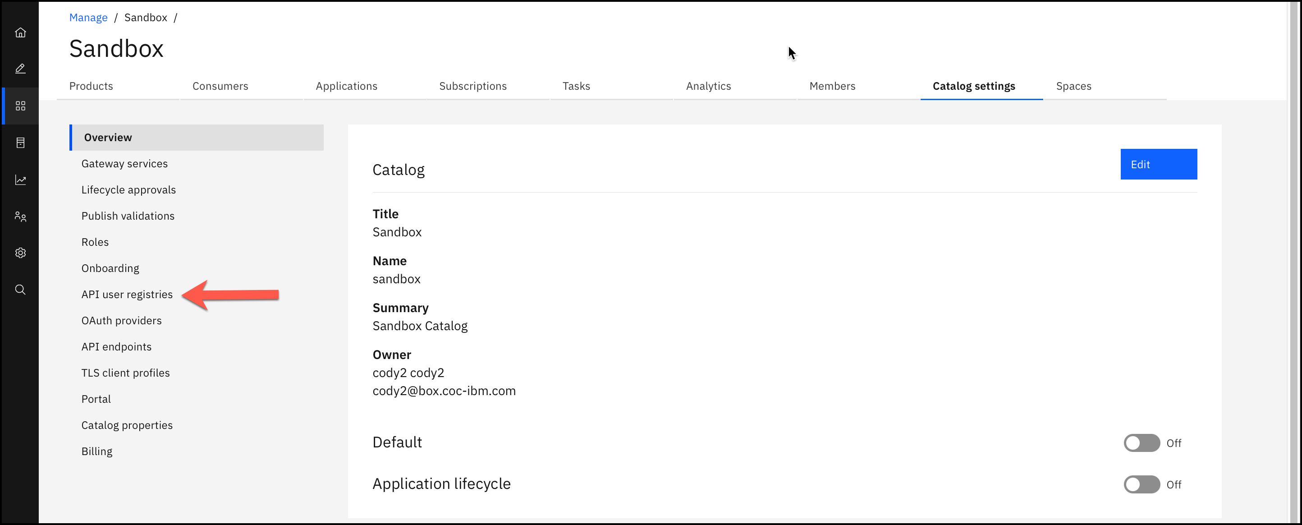Choose Gateway services in settings list
The width and height of the screenshot is (1302, 525).
point(124,164)
